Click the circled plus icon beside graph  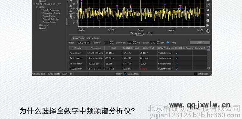208,31
